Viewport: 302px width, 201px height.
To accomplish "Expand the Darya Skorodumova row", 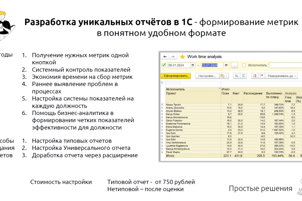I will pyautogui.click(x=162, y=117).
